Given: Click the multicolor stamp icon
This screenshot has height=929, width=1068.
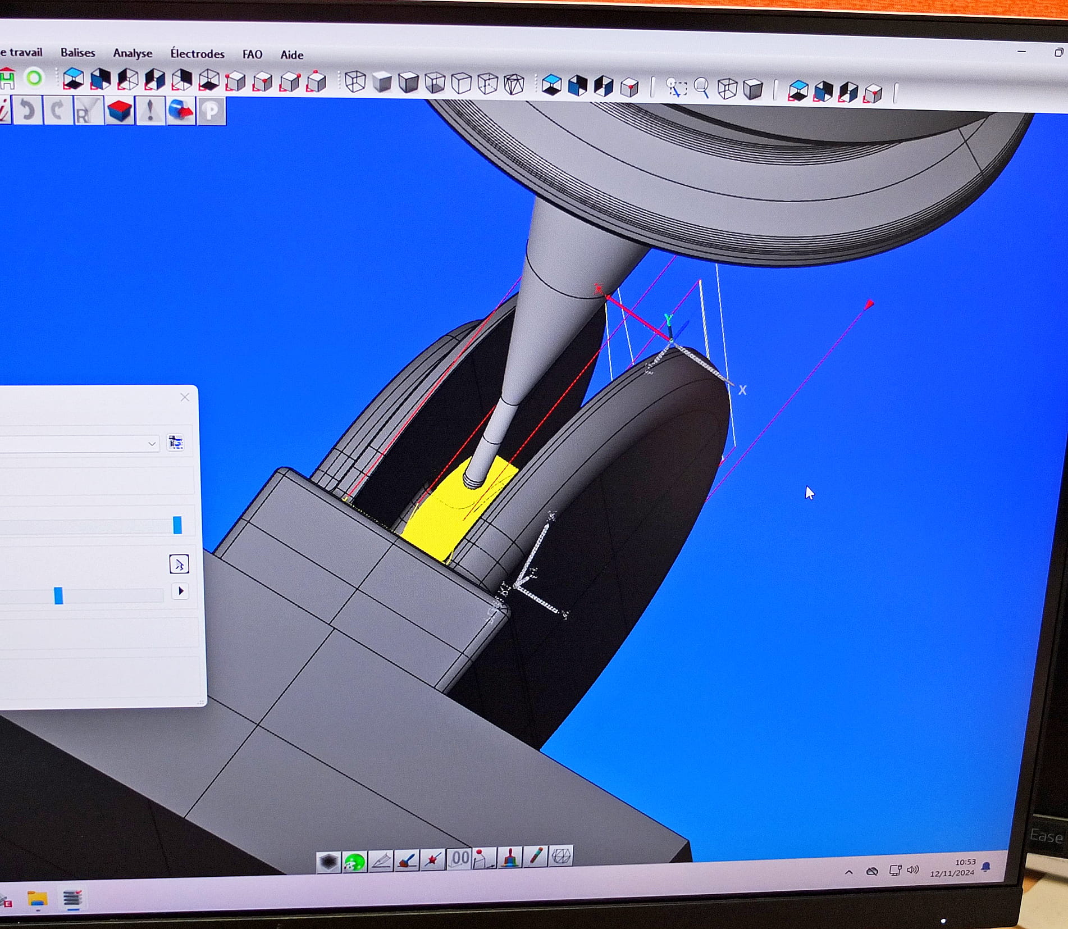Looking at the screenshot, I should pos(510,857).
